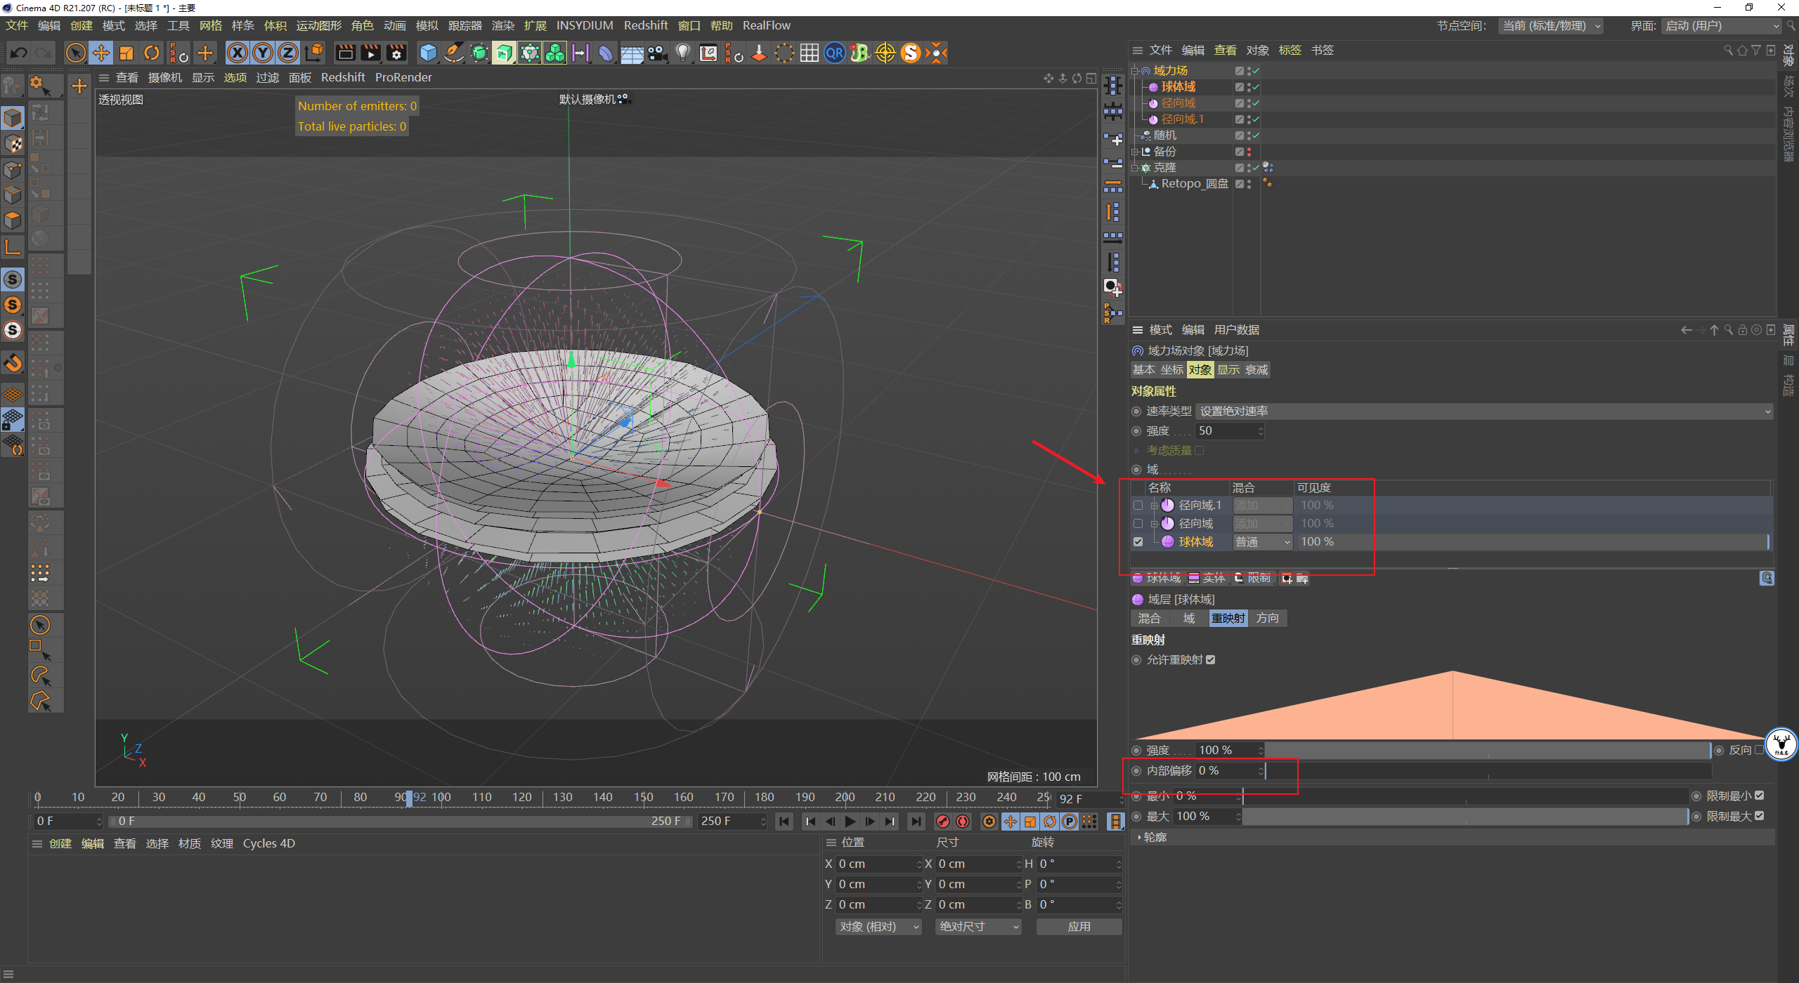Image resolution: width=1799 pixels, height=983 pixels.
Task: Uncheck the 球体域 field layer checkbox
Action: (1138, 542)
